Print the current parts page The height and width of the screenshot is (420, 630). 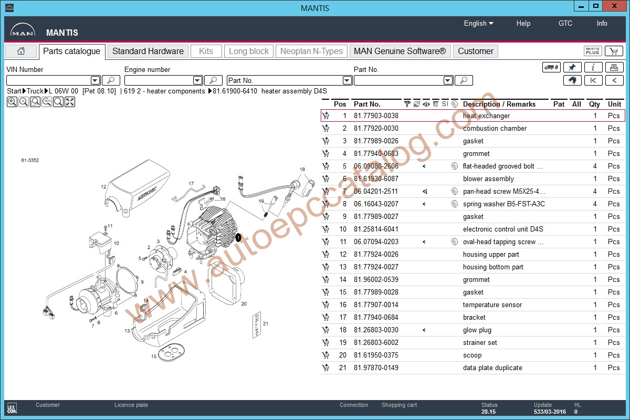tap(614, 67)
